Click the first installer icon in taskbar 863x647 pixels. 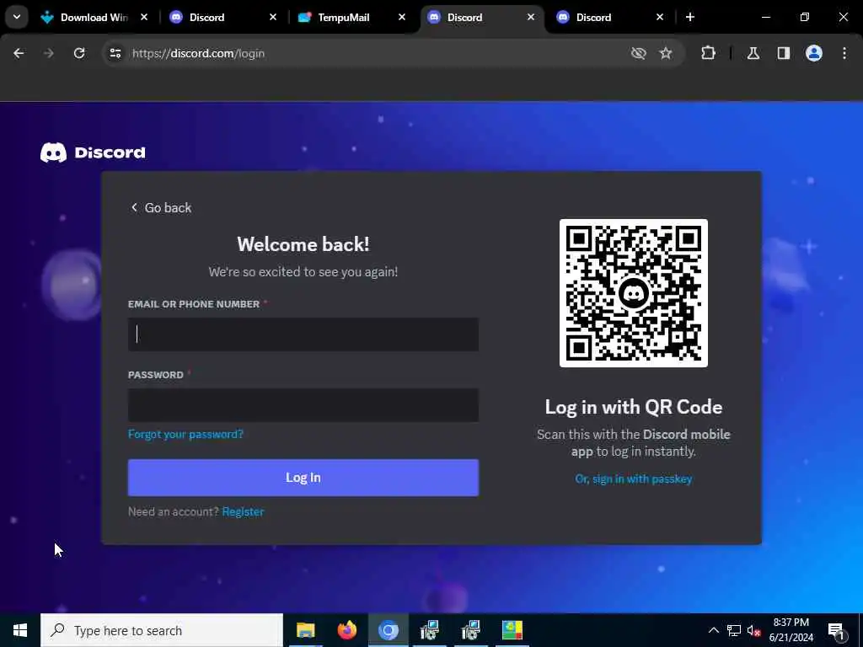pos(429,630)
